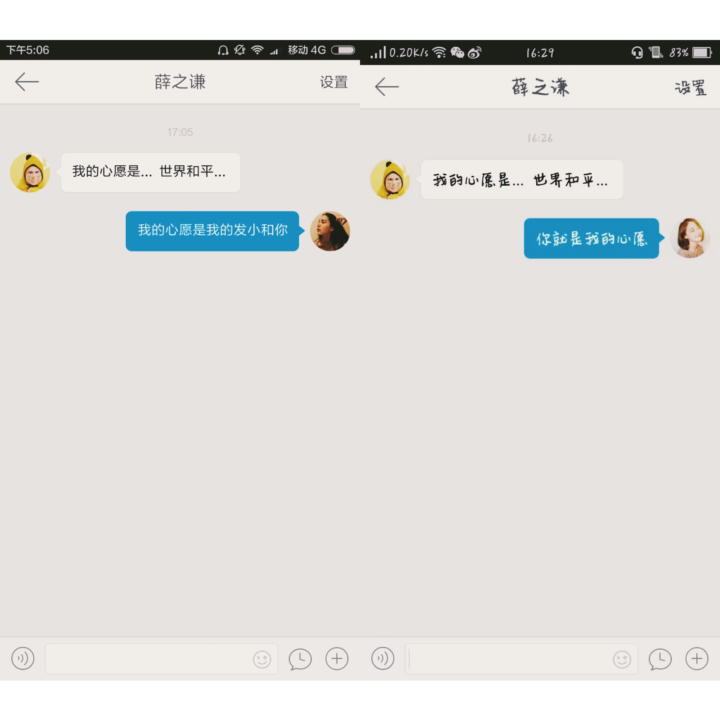Viewport: 720px width, 720px height.
Task: Tap the 17:05 timestamp
Action: coord(180,132)
